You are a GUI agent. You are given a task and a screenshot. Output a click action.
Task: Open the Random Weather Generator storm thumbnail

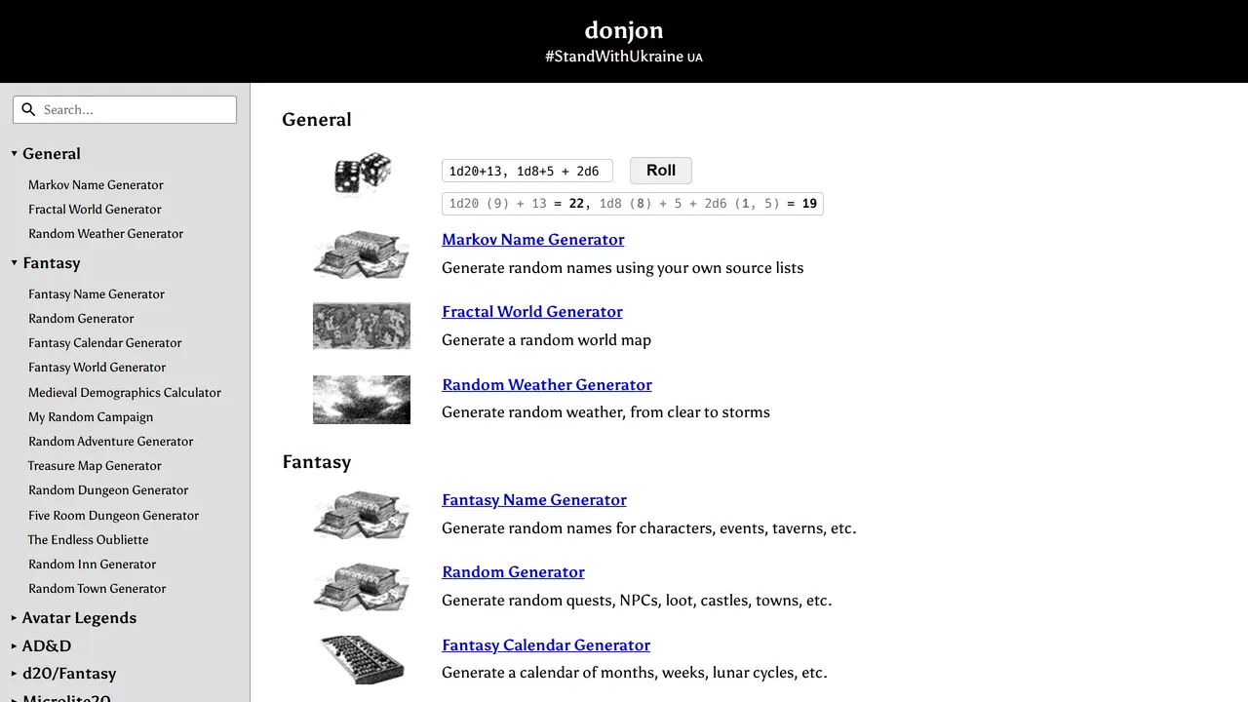point(362,400)
